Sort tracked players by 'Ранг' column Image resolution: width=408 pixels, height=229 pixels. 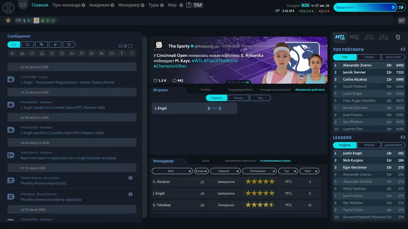[x=309, y=171]
